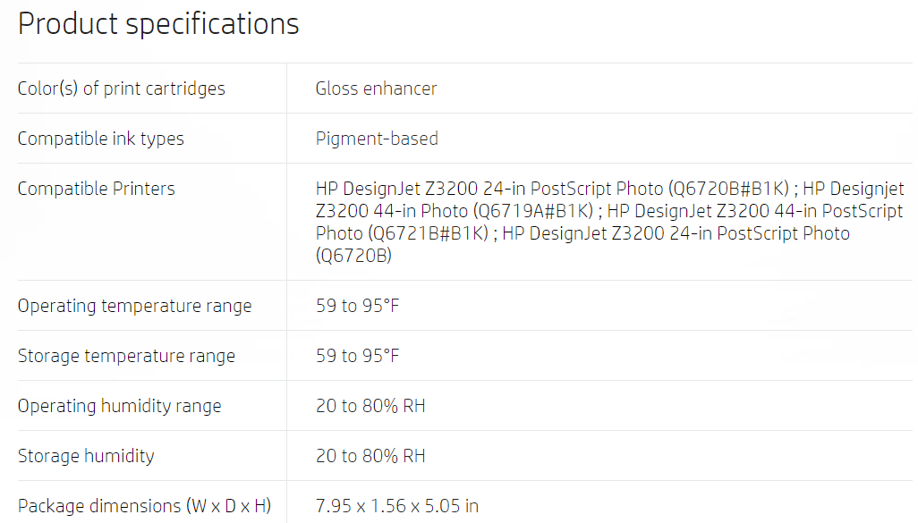The image size is (918, 523).
Task: Click the final (Q6720B) model entry
Action: click(353, 256)
